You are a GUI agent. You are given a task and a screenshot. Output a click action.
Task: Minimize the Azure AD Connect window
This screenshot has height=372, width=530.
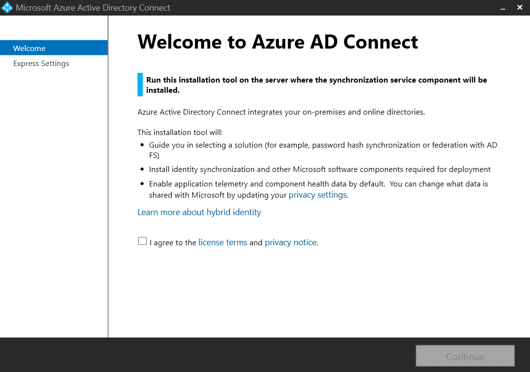tap(503, 8)
